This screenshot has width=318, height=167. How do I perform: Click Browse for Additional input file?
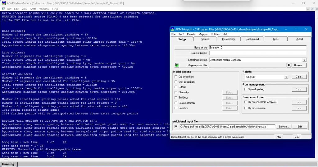[x=284, y=127]
